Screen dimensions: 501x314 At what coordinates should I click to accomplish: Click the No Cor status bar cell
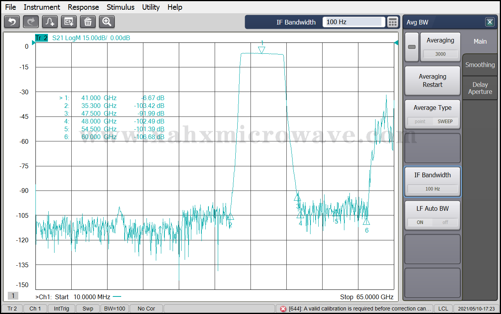coord(146,309)
